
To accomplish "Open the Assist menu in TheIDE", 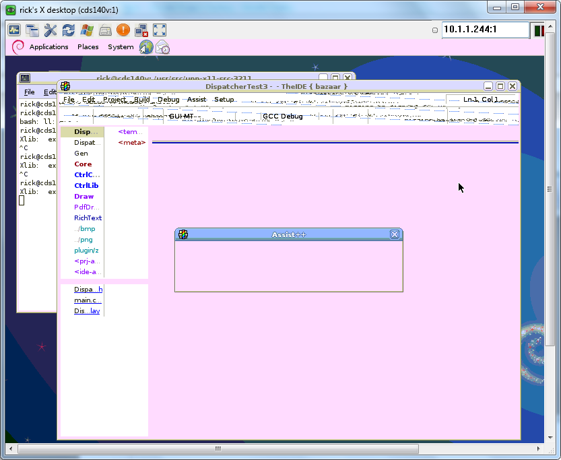I will [197, 100].
